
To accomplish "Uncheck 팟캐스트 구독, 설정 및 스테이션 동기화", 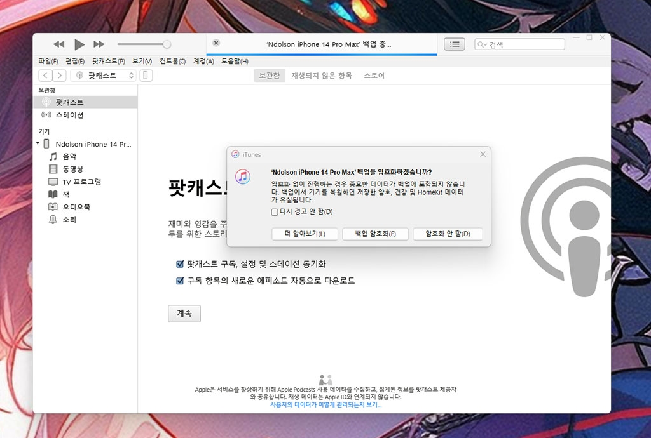I will pyautogui.click(x=180, y=264).
